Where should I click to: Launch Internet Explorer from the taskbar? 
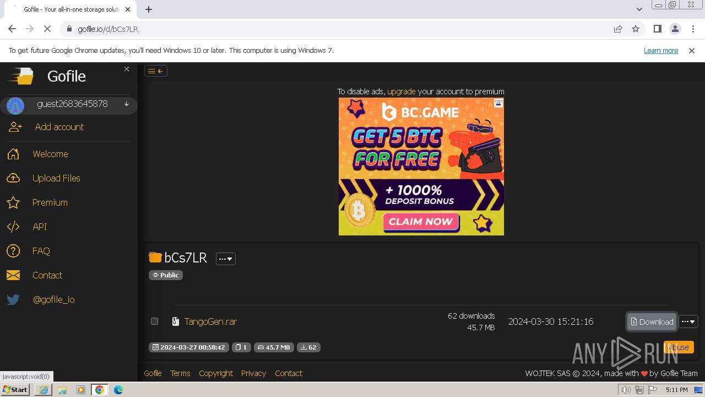[x=44, y=390]
